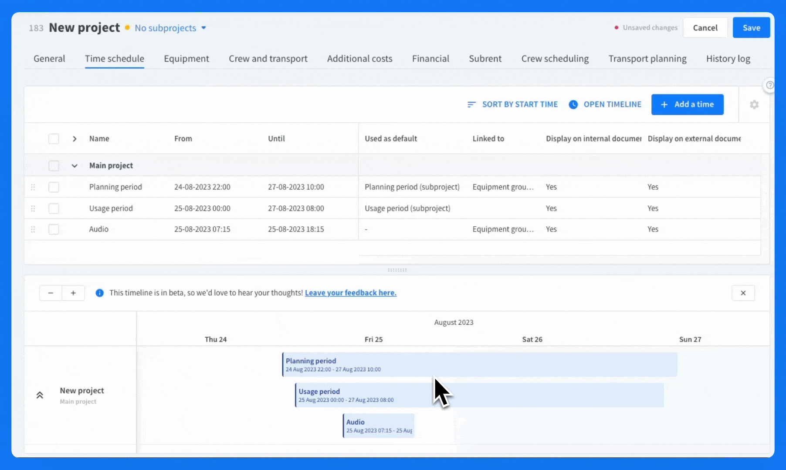Viewport: 786px width, 470px height.
Task: Open the Leave your feedback here link
Action: (x=351, y=293)
